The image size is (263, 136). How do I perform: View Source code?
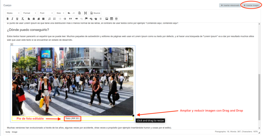click(95, 13)
